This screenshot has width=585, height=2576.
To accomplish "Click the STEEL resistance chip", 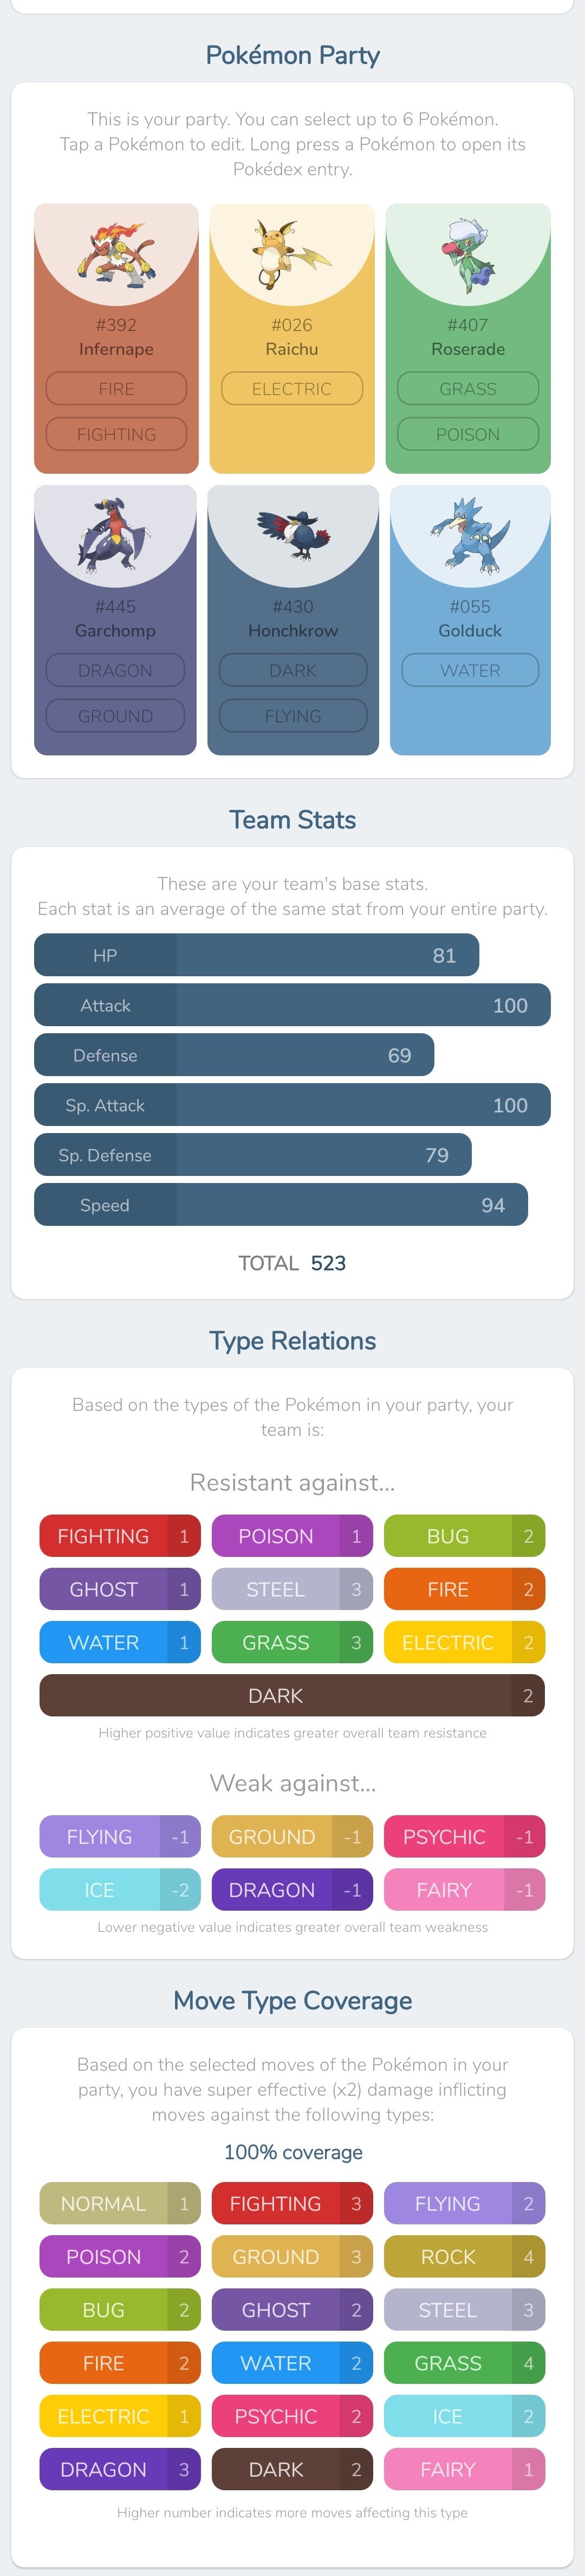I will pyautogui.click(x=292, y=1589).
